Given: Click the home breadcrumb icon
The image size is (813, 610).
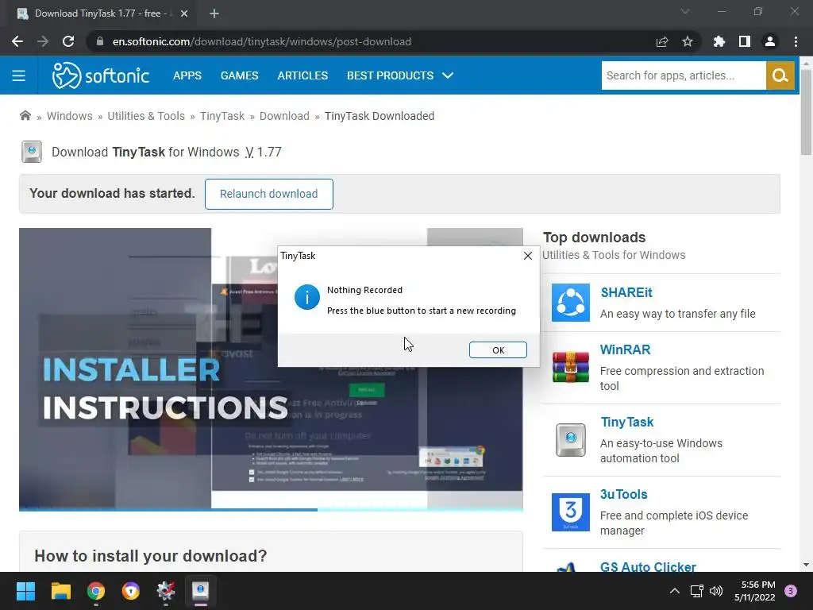Looking at the screenshot, I should (x=25, y=116).
